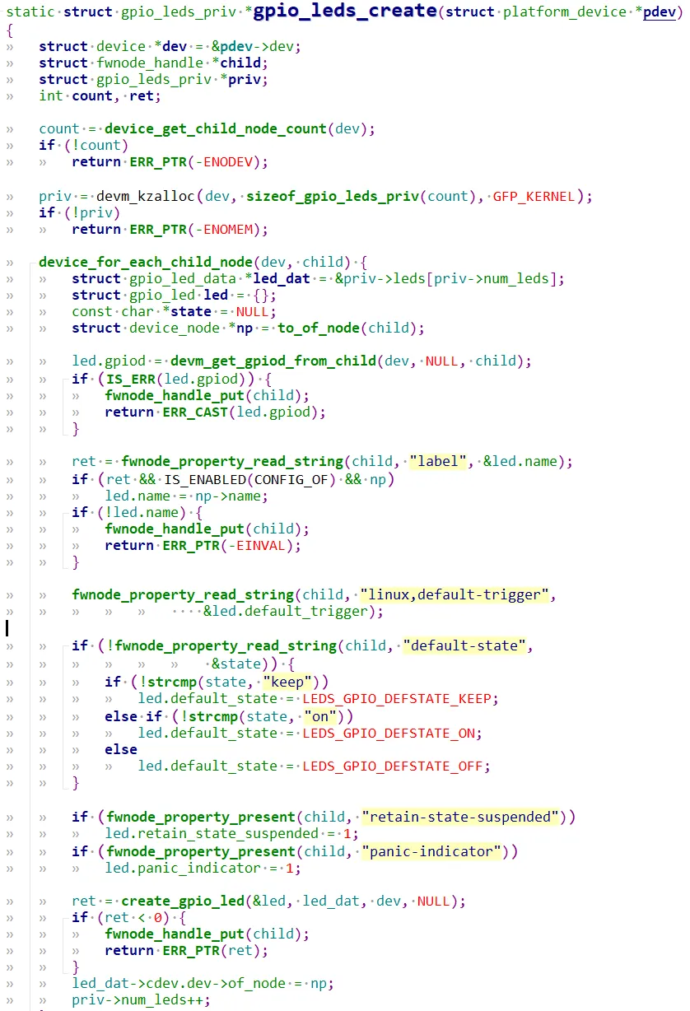The width and height of the screenshot is (690, 1011).
Task: Click the priv->num_leds++ statement
Action: pyautogui.click(x=141, y=999)
